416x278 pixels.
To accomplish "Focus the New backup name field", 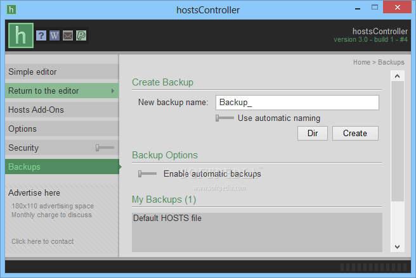I will 297,103.
